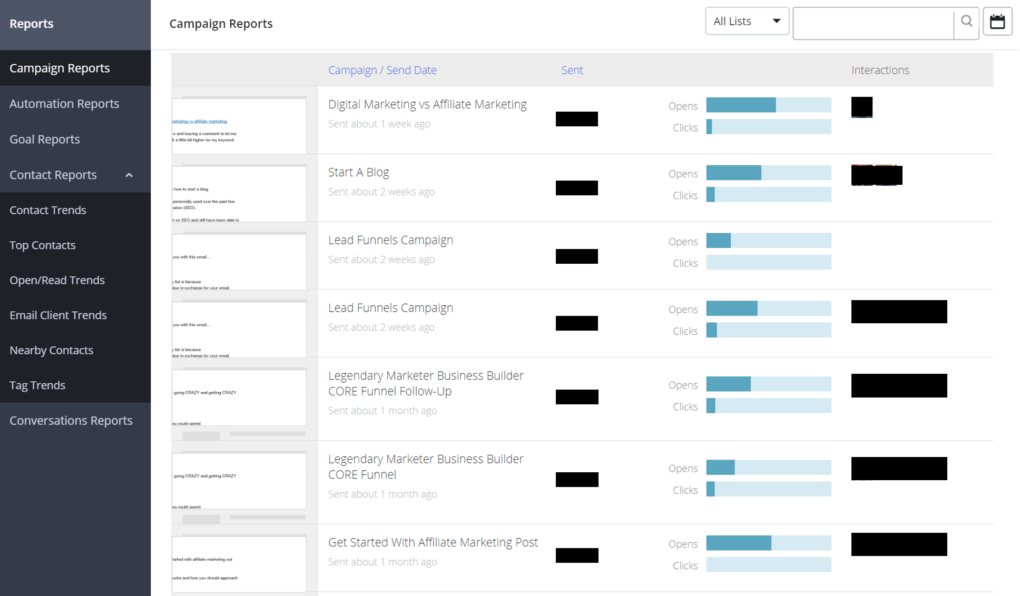Open the calendar date picker icon
This screenshot has height=596, width=1020.
coord(997,22)
